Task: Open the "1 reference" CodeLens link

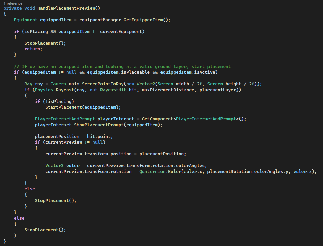Action: coord(13,3)
